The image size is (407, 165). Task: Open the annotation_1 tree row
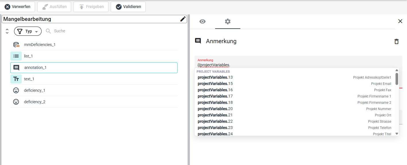coord(94,67)
